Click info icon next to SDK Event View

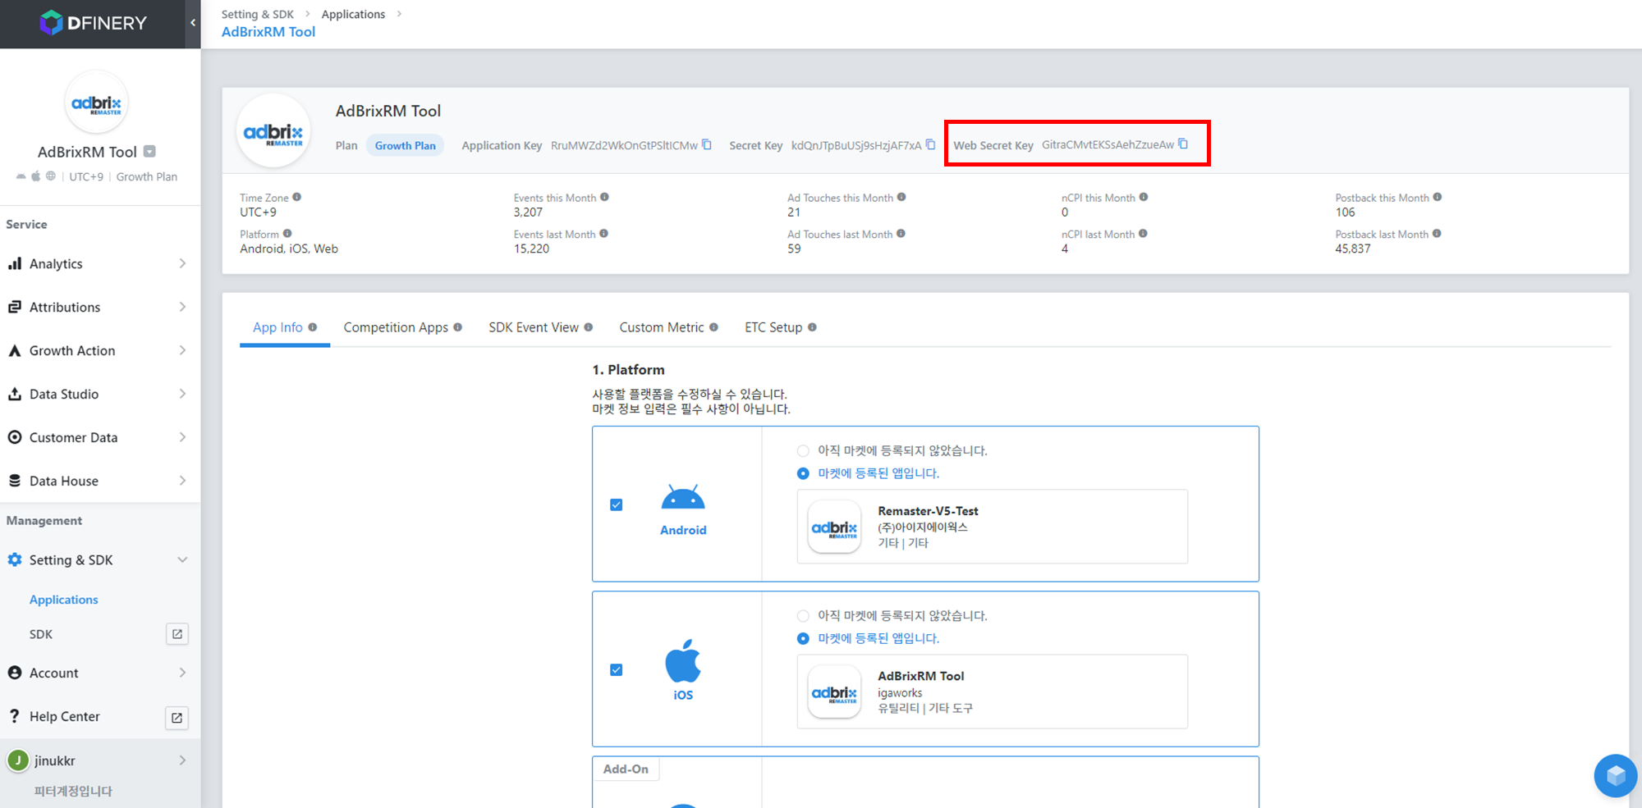[x=589, y=327]
